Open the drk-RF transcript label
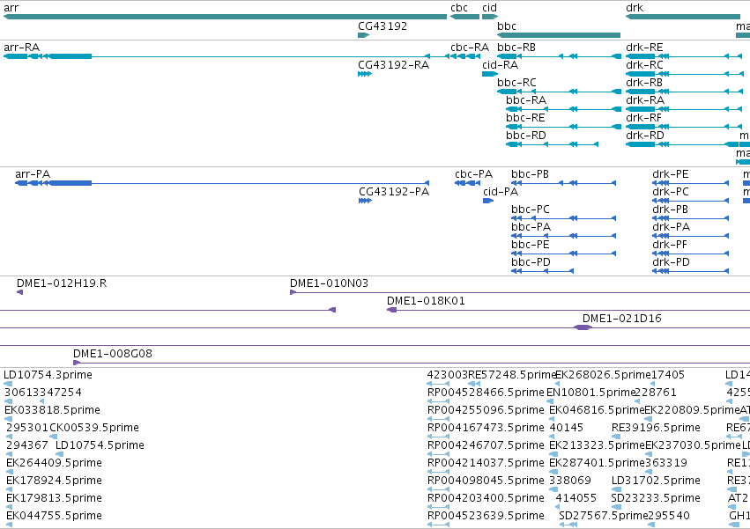750x529 pixels. point(644,118)
